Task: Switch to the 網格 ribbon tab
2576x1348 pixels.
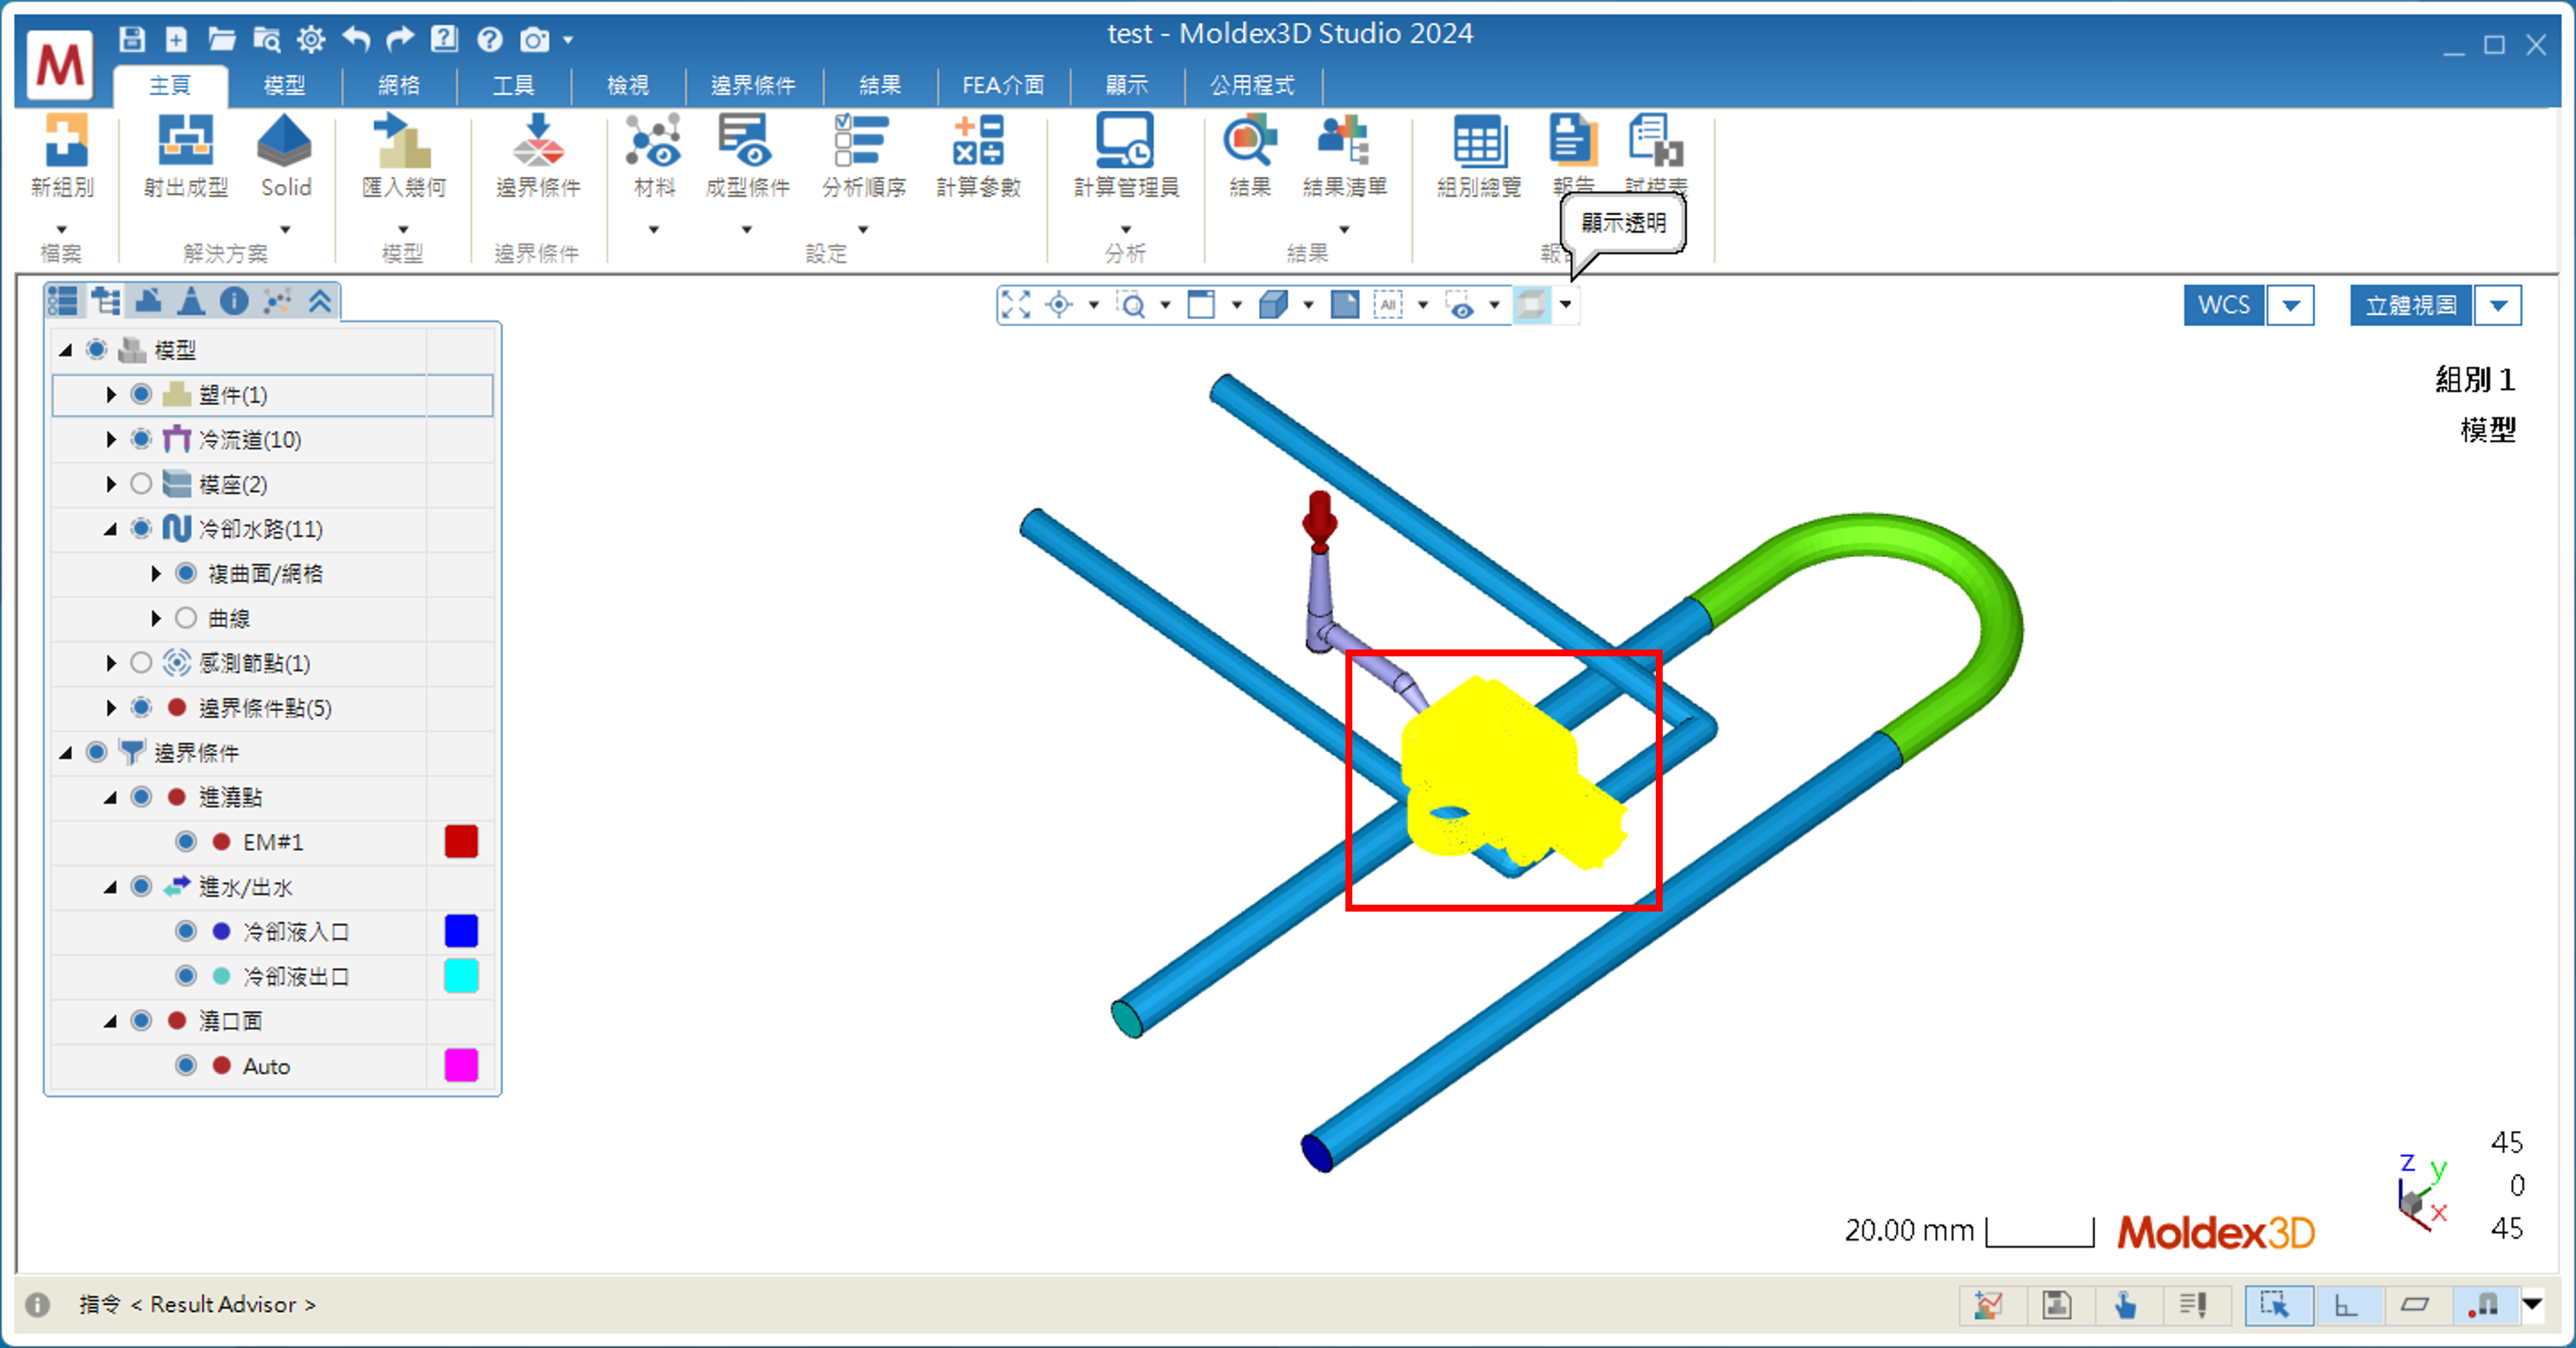Action: point(399,86)
